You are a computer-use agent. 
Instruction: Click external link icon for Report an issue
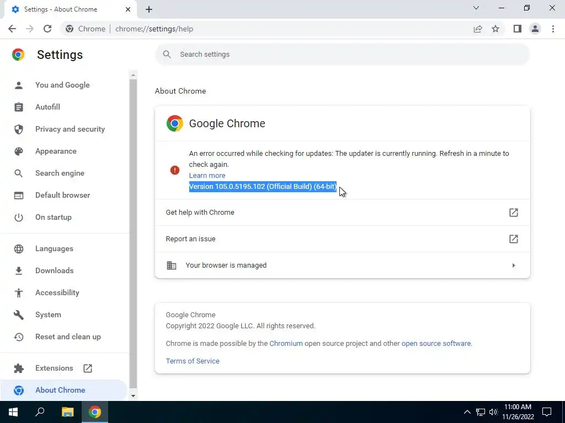pos(514,239)
